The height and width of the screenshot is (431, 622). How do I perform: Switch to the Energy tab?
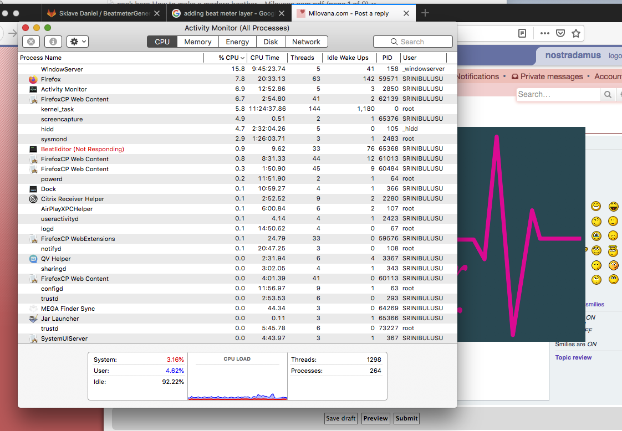pos(237,42)
